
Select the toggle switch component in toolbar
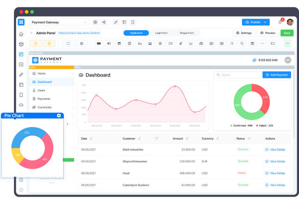coord(108,44)
